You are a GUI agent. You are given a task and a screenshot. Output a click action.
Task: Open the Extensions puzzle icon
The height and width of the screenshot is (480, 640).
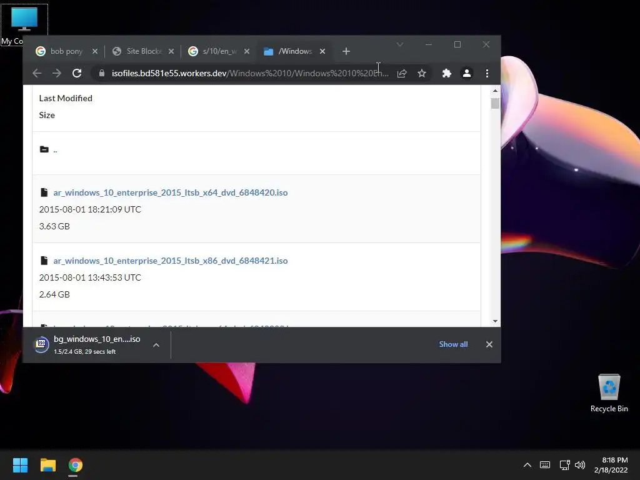coord(447,73)
